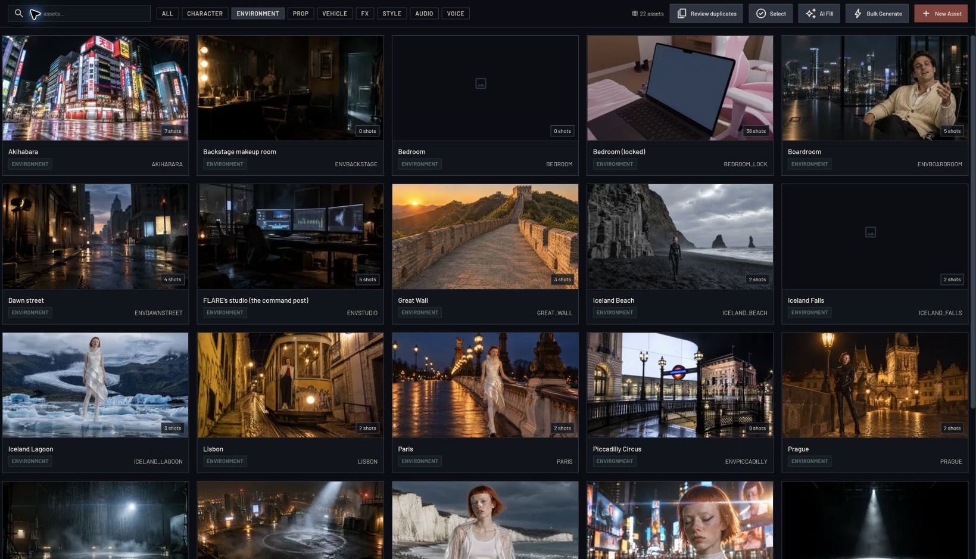Screen dimensions: 976x559
Task: Click the ENVIRONMENT tag under Prague
Action: pos(809,461)
